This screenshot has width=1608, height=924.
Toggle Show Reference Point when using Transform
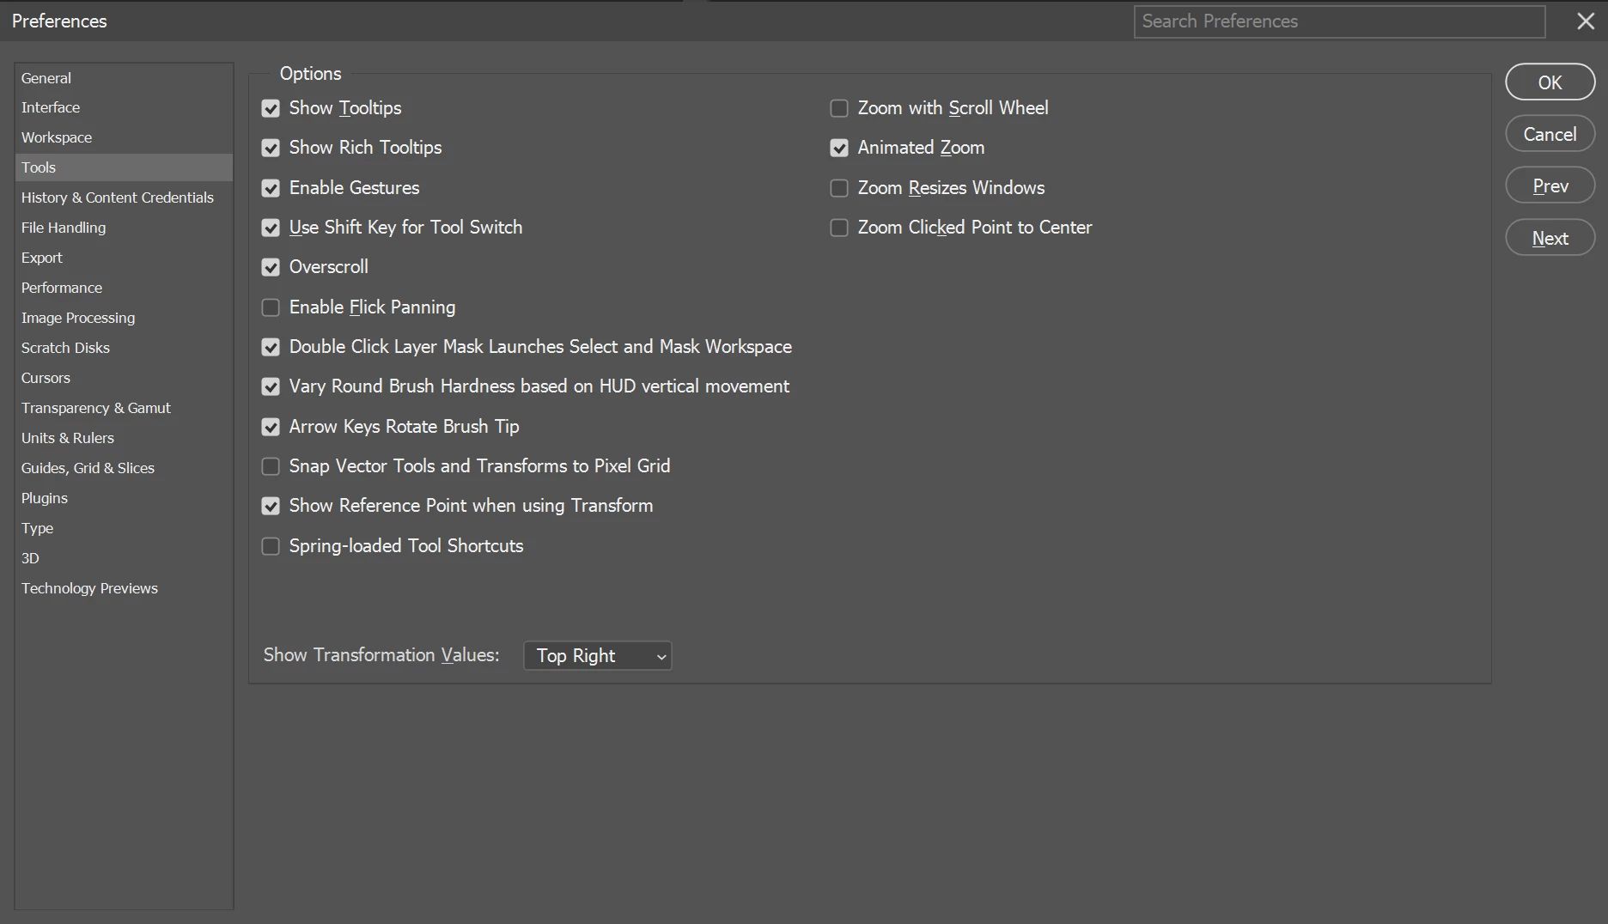tap(271, 506)
